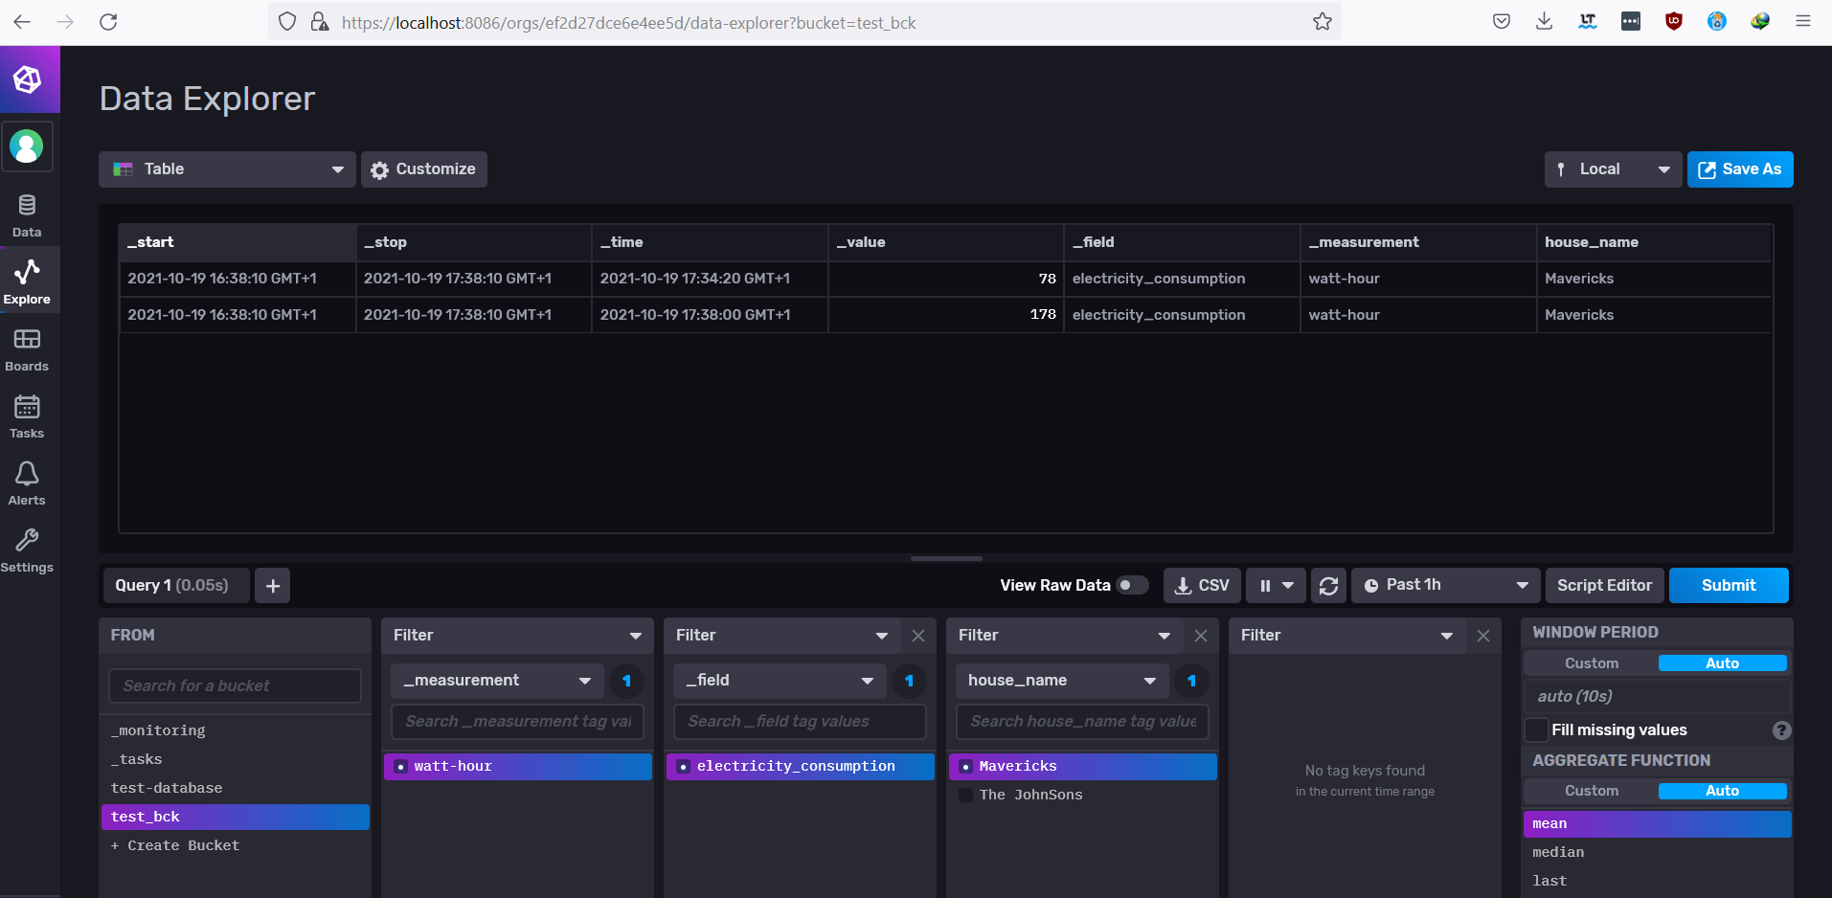Open Tasks in sidebar
The height and width of the screenshot is (898, 1832).
pyautogui.click(x=27, y=416)
